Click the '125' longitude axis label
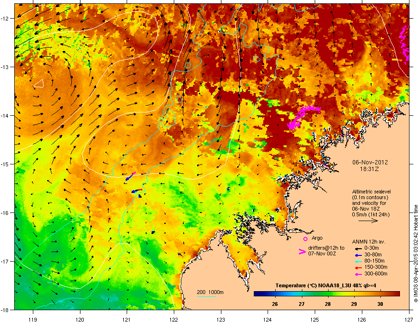Viewport: 419px width, 324px height. 315,319
